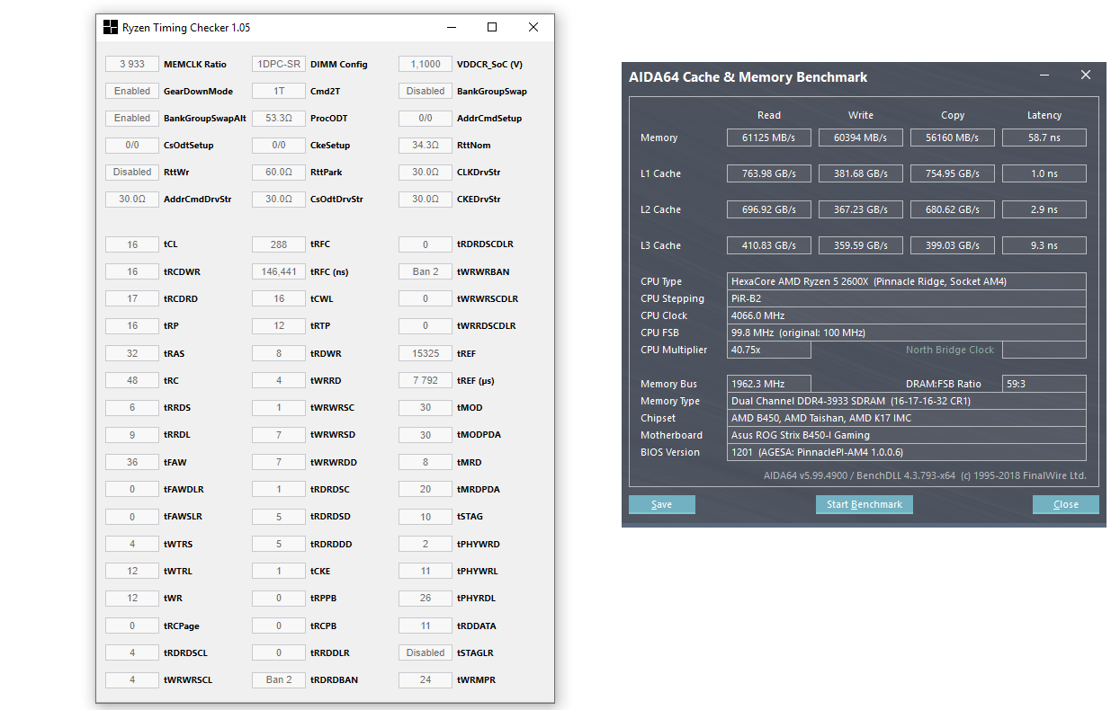Click the tREF (µs) value 7 792

(426, 380)
